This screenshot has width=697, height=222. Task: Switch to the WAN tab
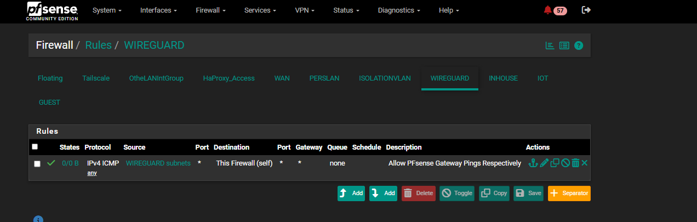pyautogui.click(x=282, y=78)
